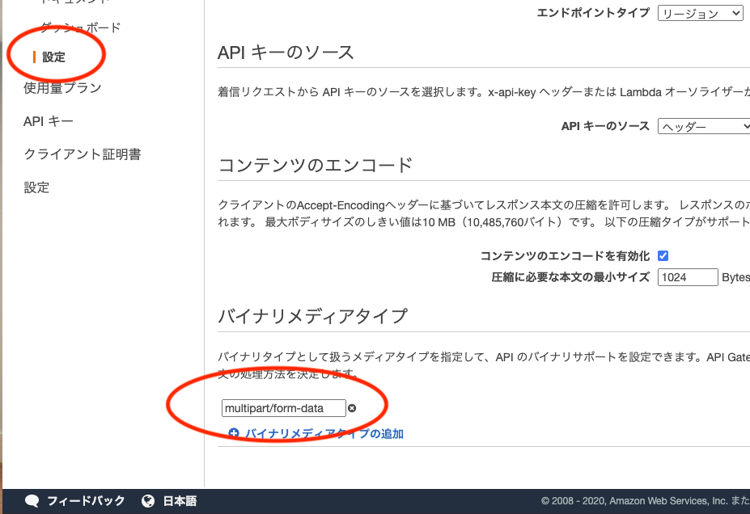This screenshot has width=750, height=514.
Task: Click the Amazon Web Services copyright text
Action: (x=646, y=500)
